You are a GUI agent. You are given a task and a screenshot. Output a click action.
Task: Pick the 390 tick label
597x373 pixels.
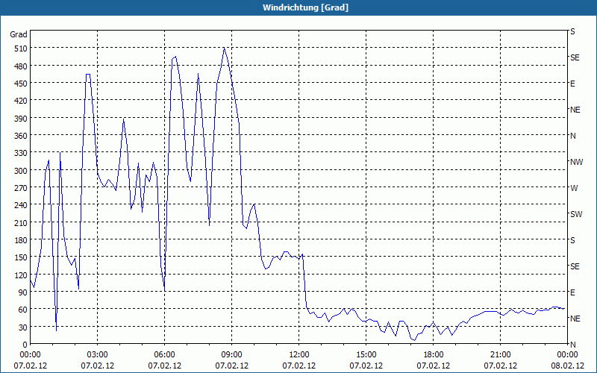point(21,119)
